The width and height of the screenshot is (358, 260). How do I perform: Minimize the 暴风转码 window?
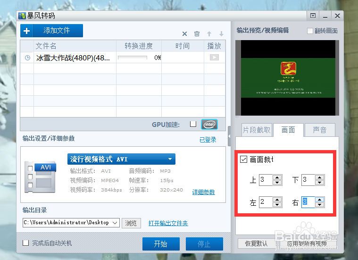point(325,16)
